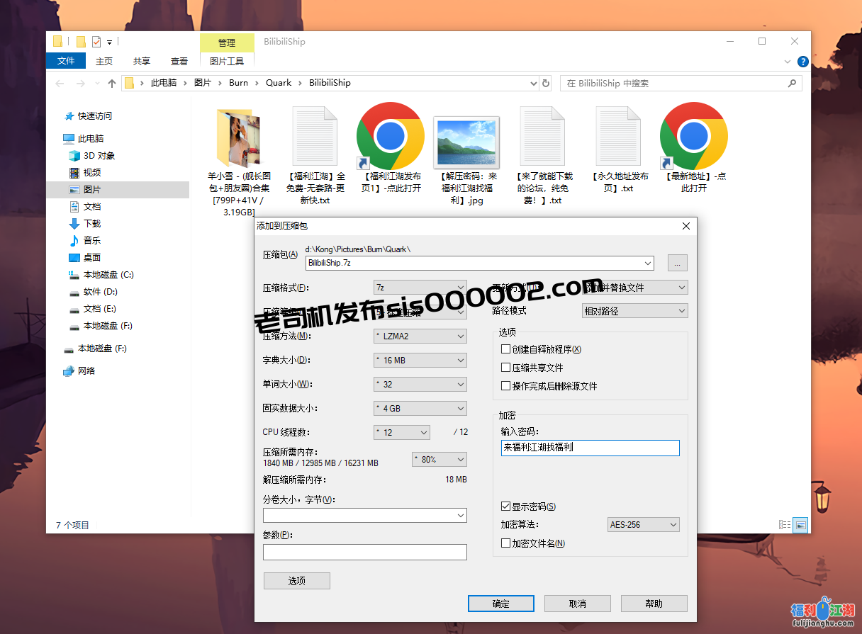Click the folder icon at left of address bar
The width and height of the screenshot is (862, 634).
(x=130, y=83)
